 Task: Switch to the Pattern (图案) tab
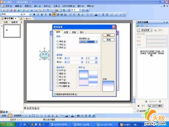(74, 32)
